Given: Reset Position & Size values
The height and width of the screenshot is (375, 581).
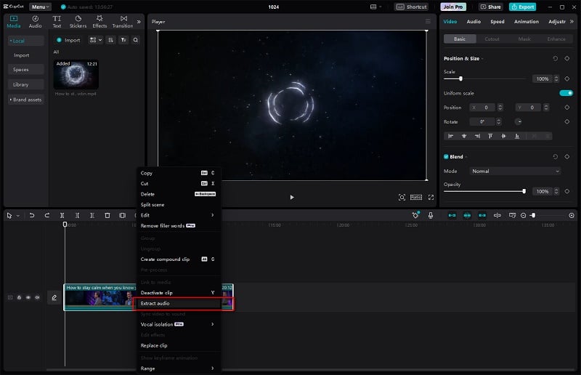Looking at the screenshot, I should click(555, 59).
